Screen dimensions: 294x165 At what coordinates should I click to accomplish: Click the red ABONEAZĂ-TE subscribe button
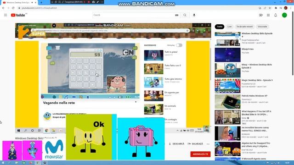tap(200, 154)
